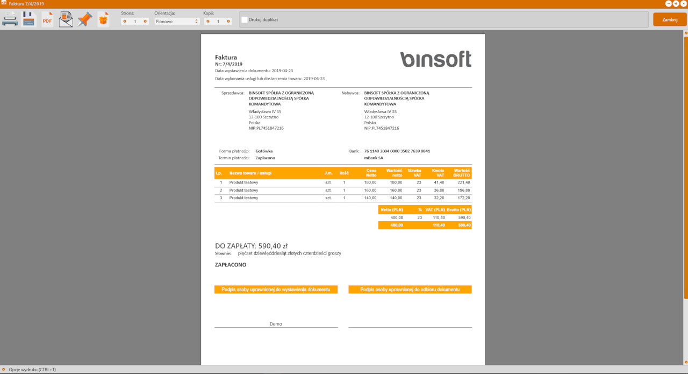Click the print options icon in the status bar
Screen dimensions: 688x374
[x=4, y=370]
